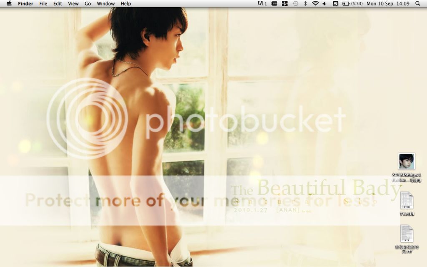427x267 pixels.
Task: Open Spotlight search magnifier
Action: 418,4
